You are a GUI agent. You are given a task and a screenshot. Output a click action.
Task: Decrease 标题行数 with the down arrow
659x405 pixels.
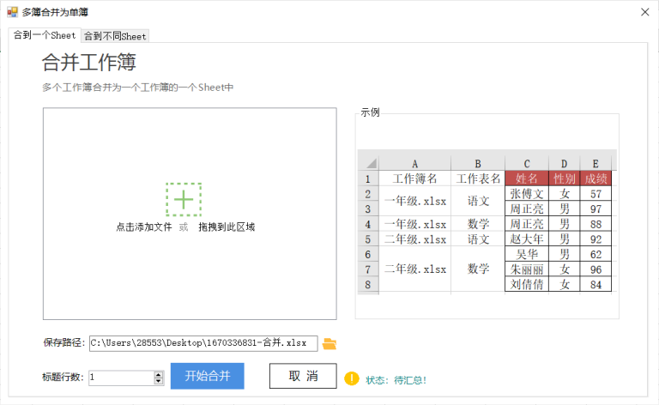click(x=159, y=381)
